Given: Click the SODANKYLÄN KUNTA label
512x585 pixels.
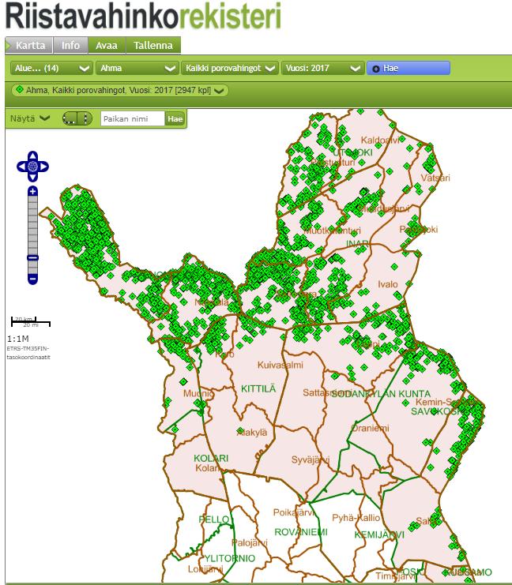Looking at the screenshot, I should (381, 394).
